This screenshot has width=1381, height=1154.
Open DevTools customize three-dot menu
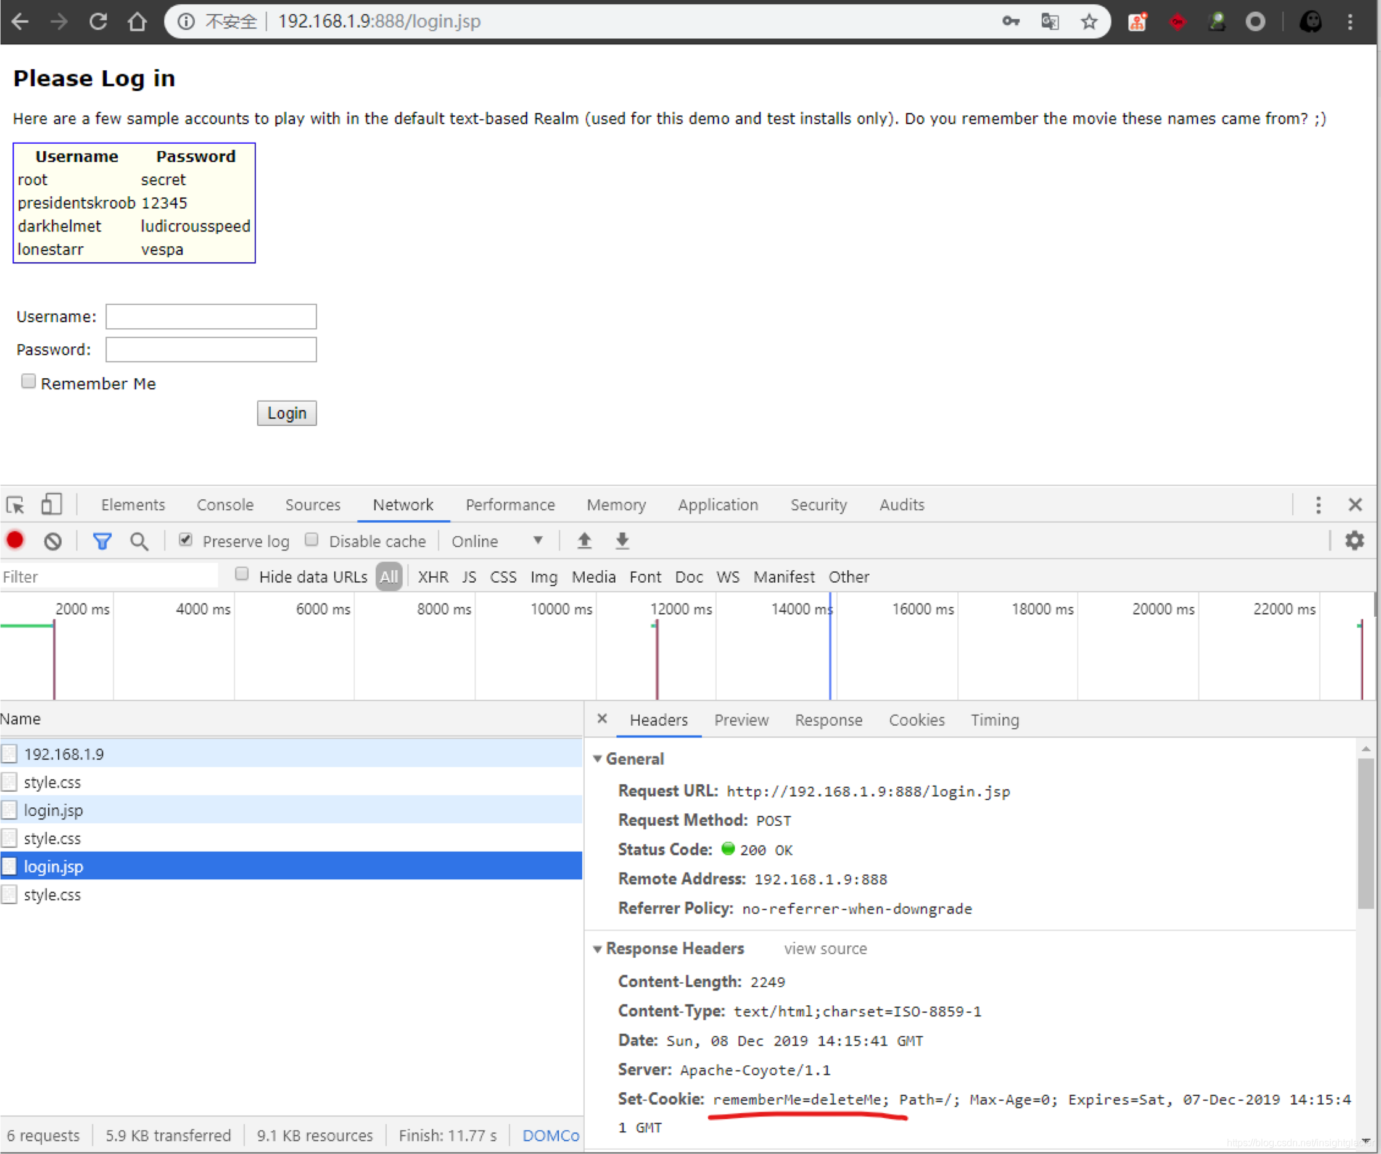point(1318,505)
